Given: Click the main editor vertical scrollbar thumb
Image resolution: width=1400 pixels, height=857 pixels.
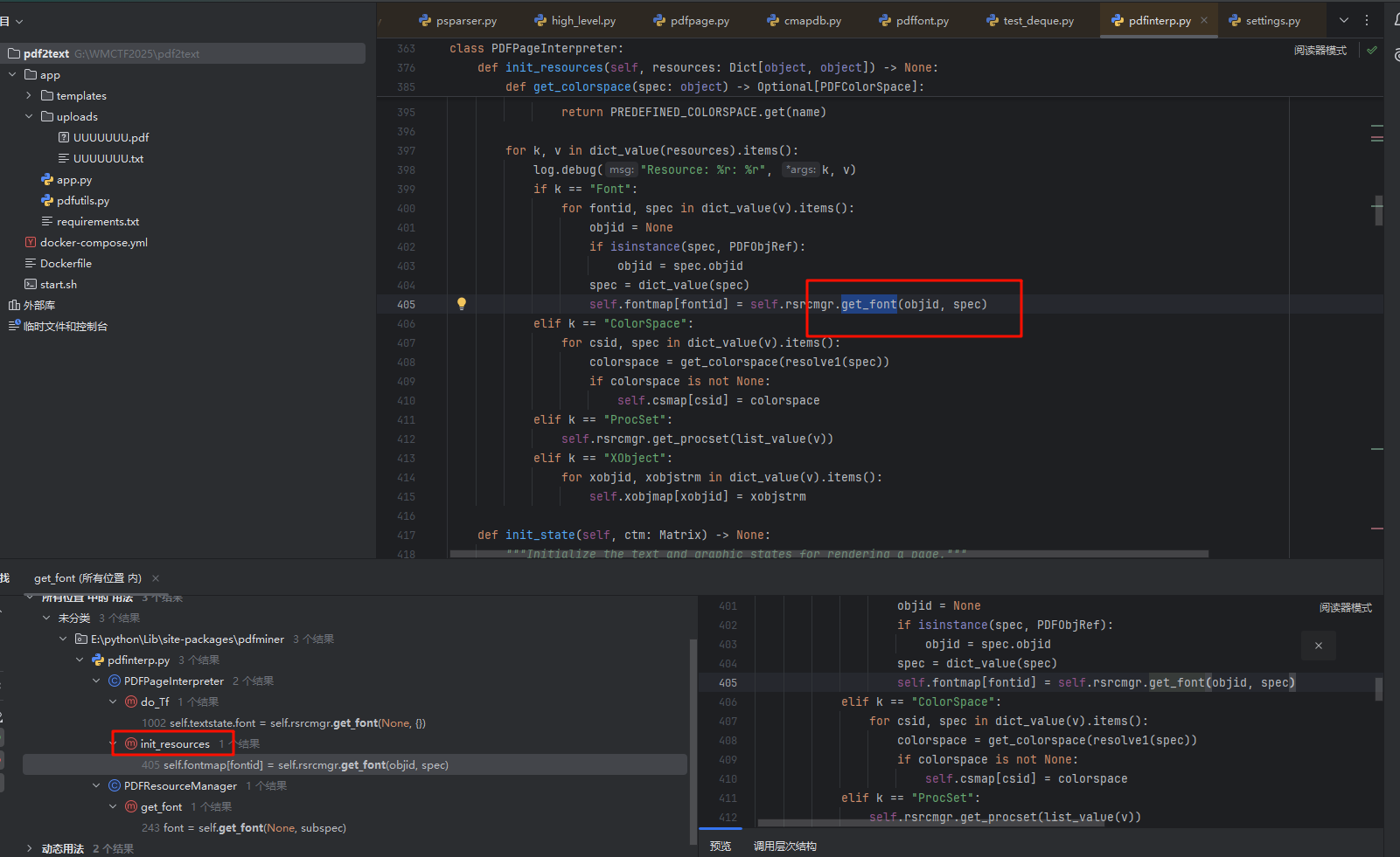Looking at the screenshot, I should coord(1378,211).
